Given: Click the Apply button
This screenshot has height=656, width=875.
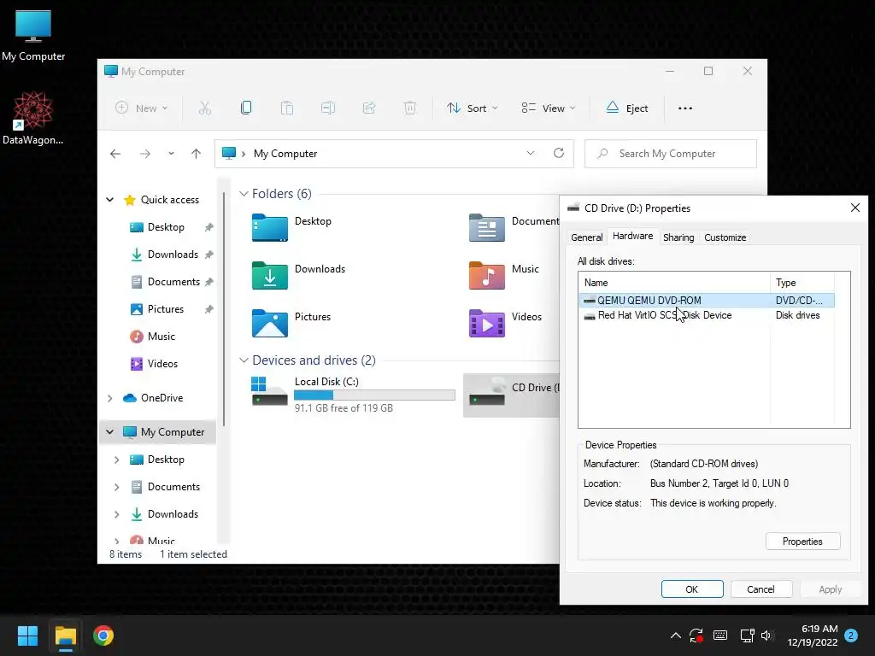Looking at the screenshot, I should (x=830, y=589).
